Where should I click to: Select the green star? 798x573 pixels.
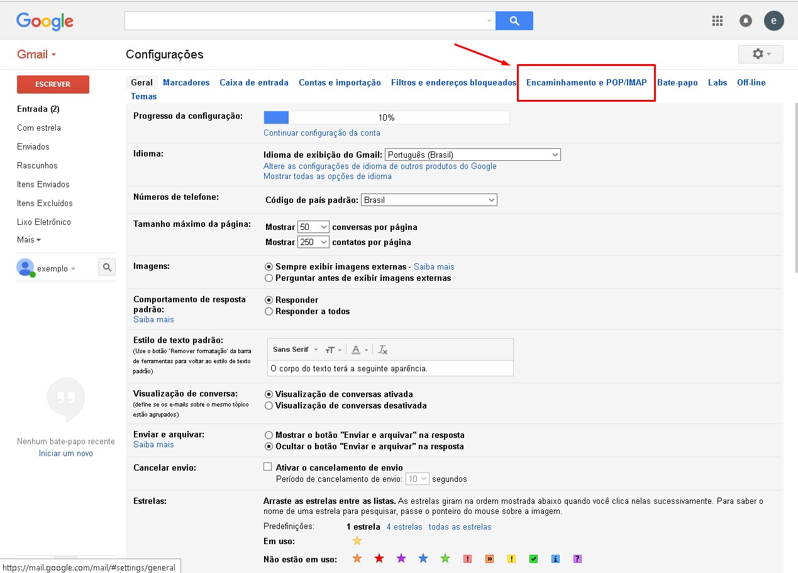(445, 559)
